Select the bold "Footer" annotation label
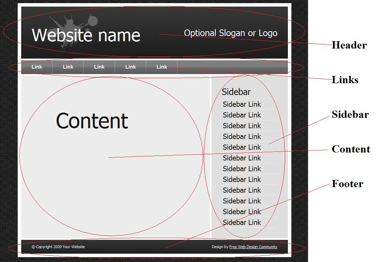Image resolution: width=390 pixels, height=262 pixels. coord(347,184)
